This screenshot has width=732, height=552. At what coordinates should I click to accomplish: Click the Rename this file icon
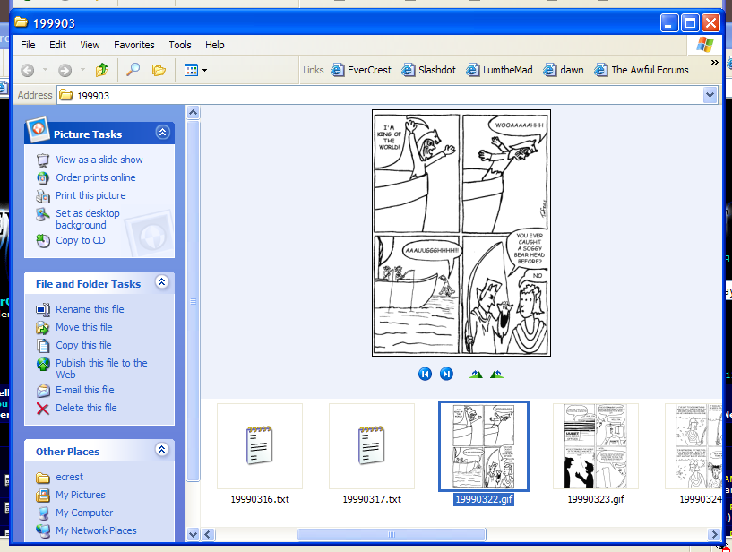(42, 310)
